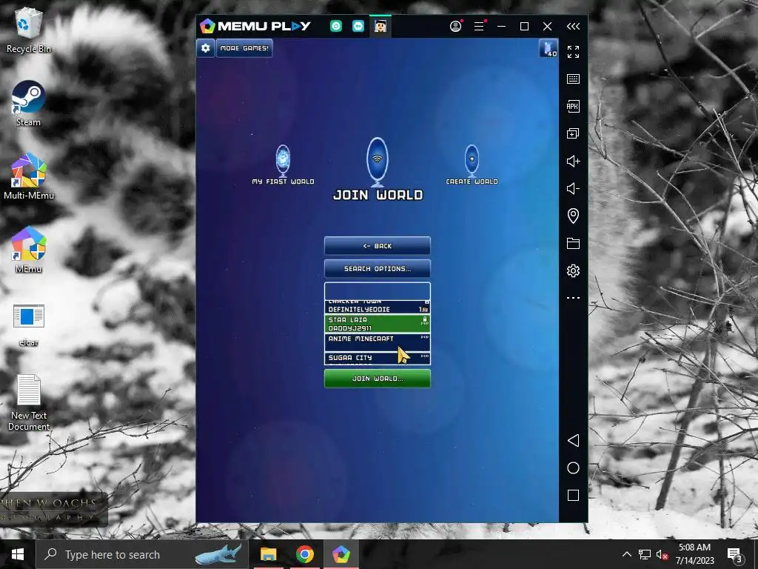758x569 pixels.
Task: Select MEmu desktop shortcut
Action: point(29,250)
